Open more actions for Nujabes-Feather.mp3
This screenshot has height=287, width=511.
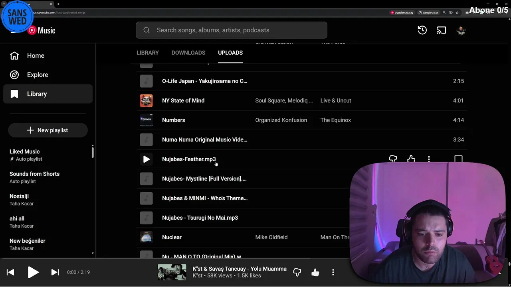pos(429,159)
